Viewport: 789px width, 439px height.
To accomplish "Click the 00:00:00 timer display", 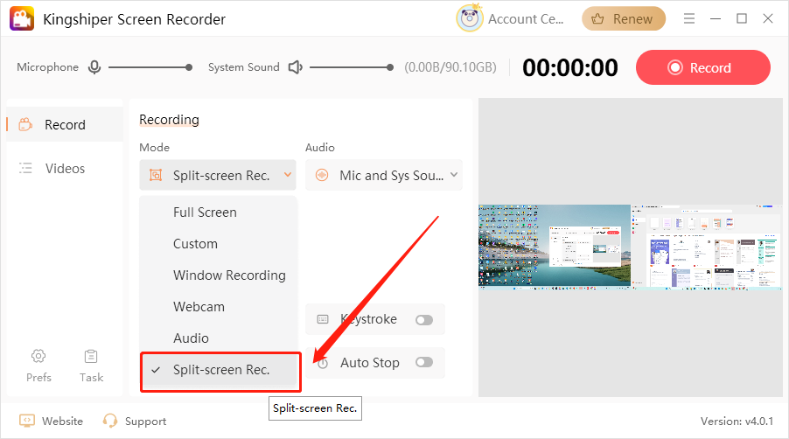I will [569, 67].
